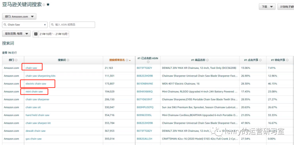Screen dimensions: 294x145
Task: Click the info icon in the 搜索词 column header
Action: tap(68, 60)
